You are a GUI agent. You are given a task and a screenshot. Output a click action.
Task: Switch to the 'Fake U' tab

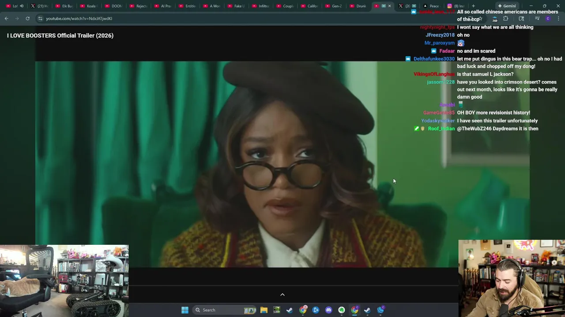tap(236, 6)
